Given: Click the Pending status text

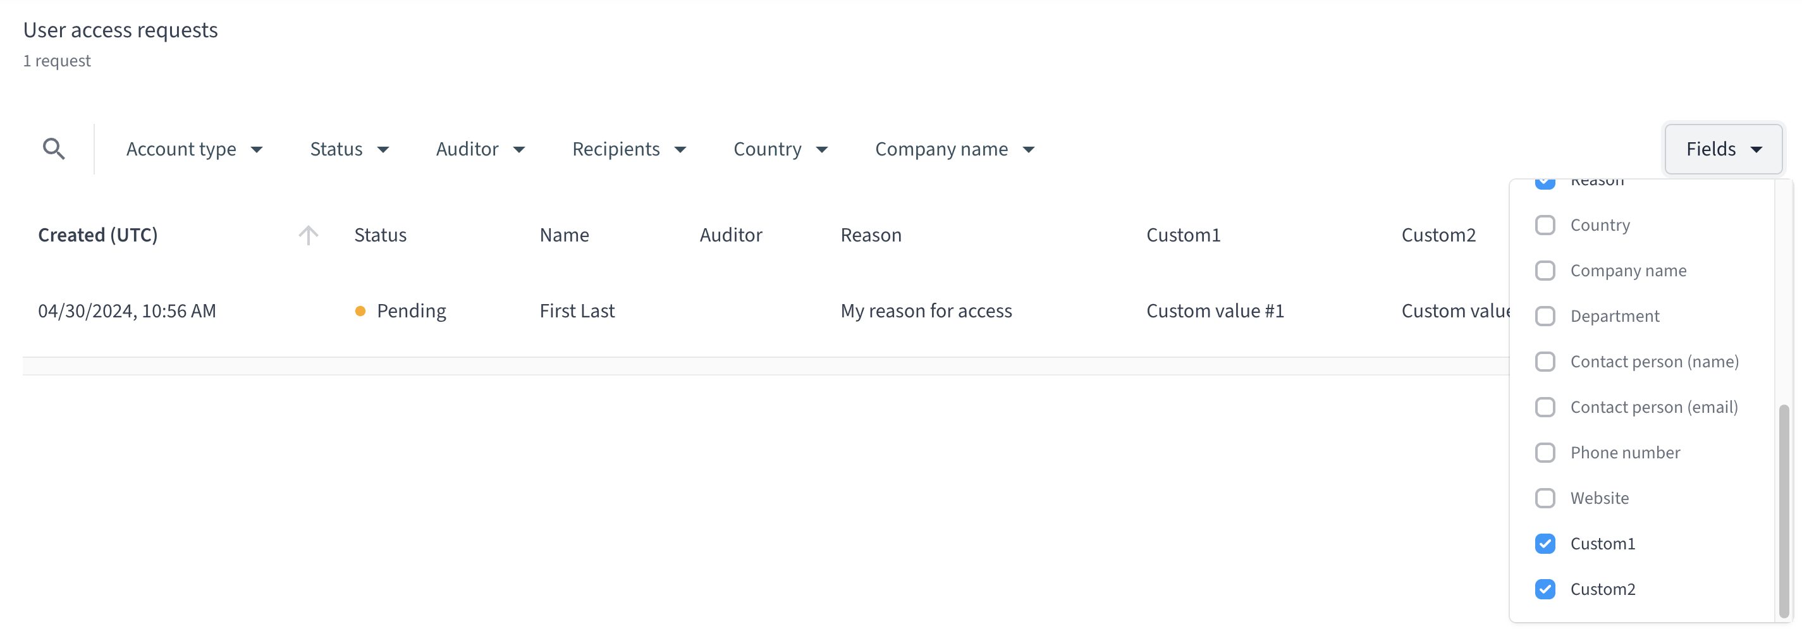Looking at the screenshot, I should (412, 310).
